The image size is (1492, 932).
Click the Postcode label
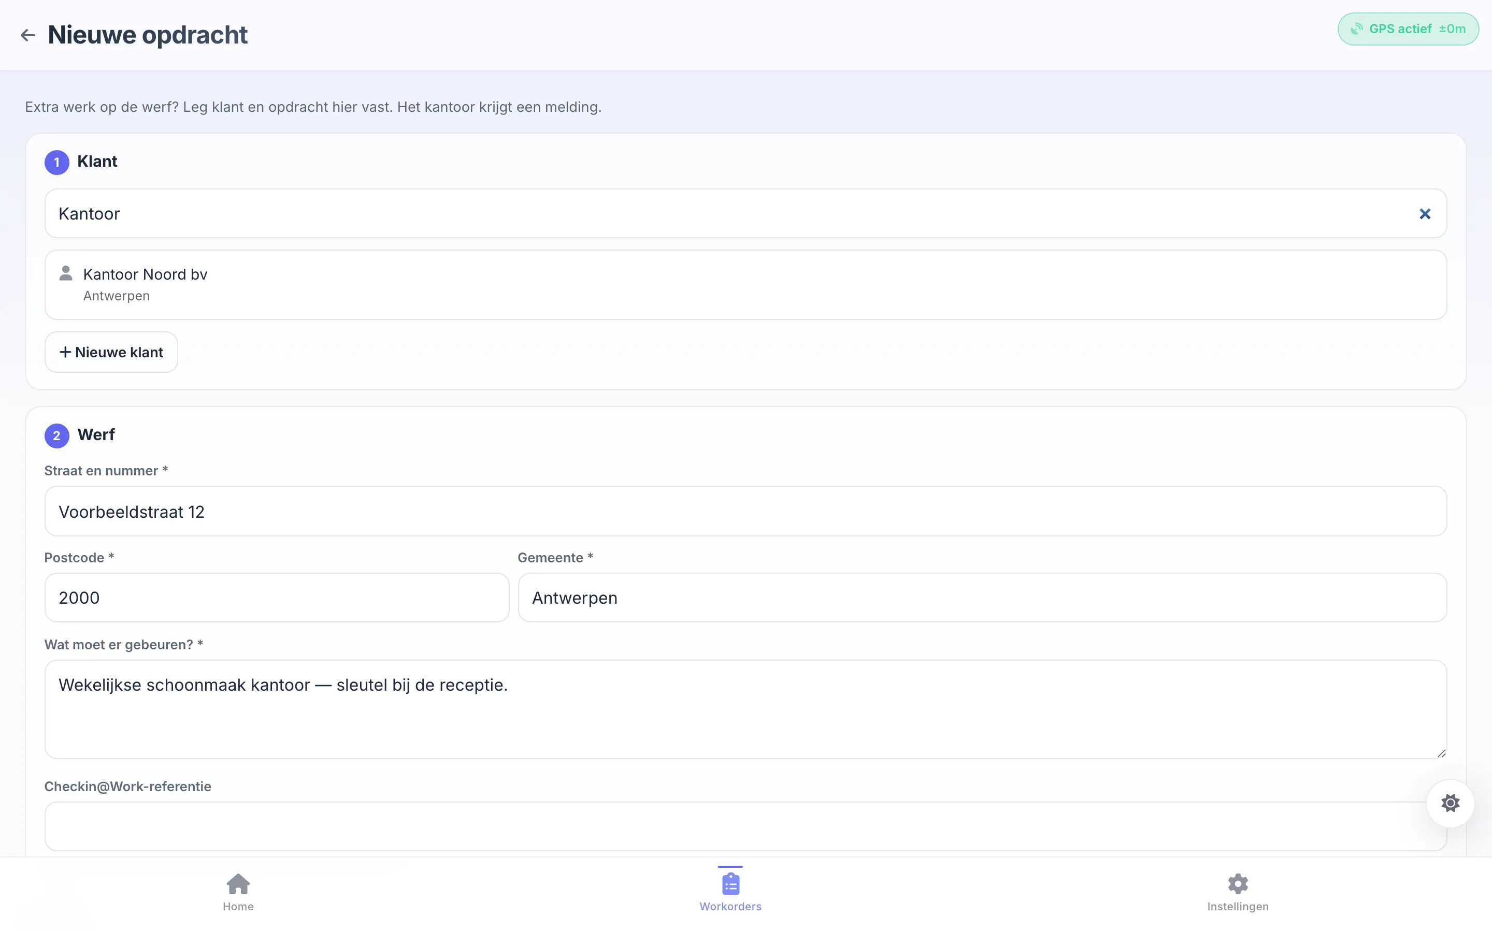79,558
